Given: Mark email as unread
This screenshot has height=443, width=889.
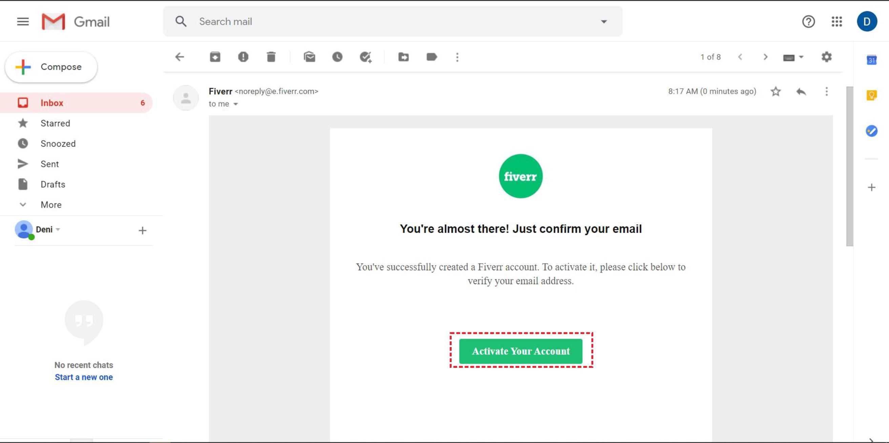Looking at the screenshot, I should pos(309,57).
